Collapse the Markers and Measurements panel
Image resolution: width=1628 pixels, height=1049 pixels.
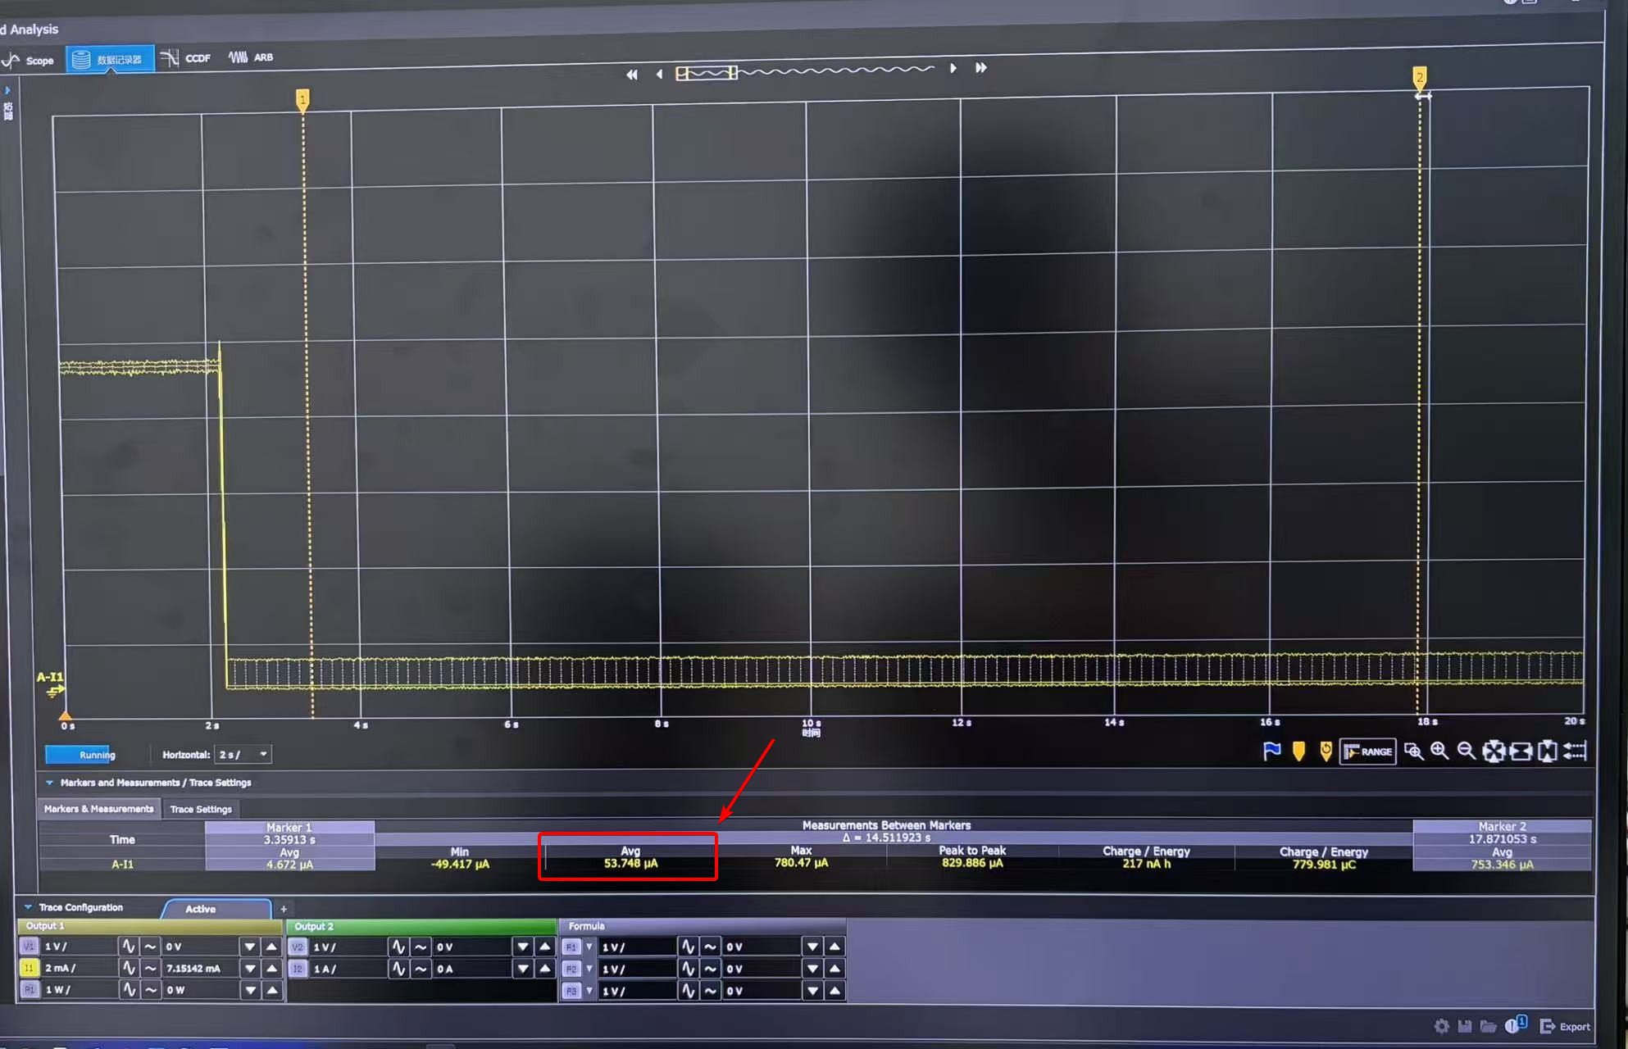tap(49, 783)
